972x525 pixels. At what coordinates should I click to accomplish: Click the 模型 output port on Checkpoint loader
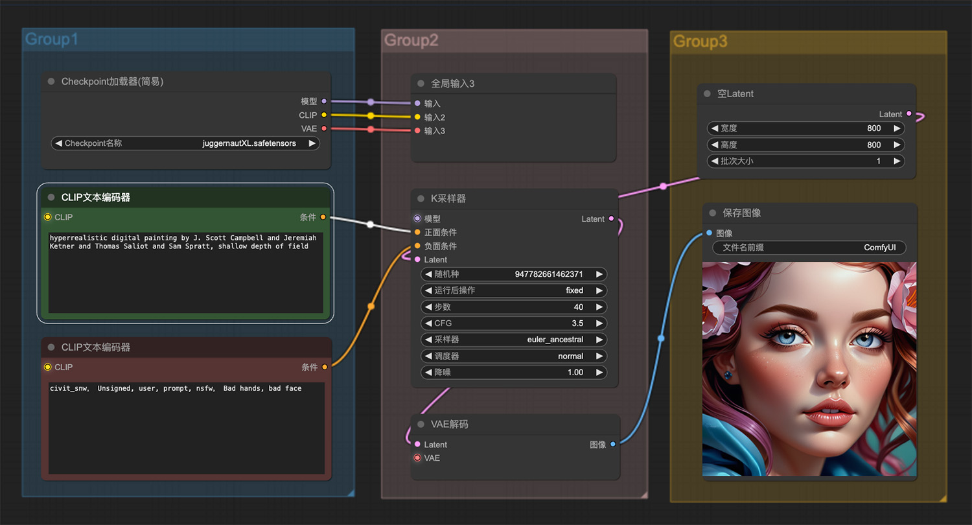(324, 101)
